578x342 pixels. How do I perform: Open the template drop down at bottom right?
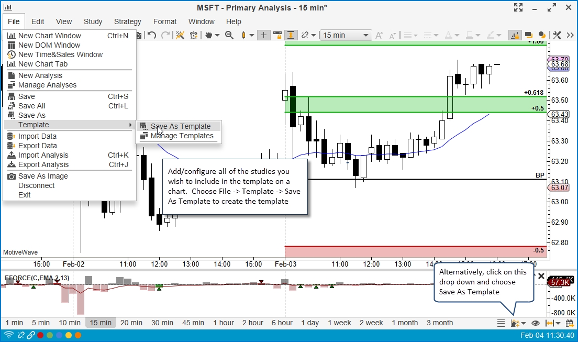pyautogui.click(x=518, y=323)
